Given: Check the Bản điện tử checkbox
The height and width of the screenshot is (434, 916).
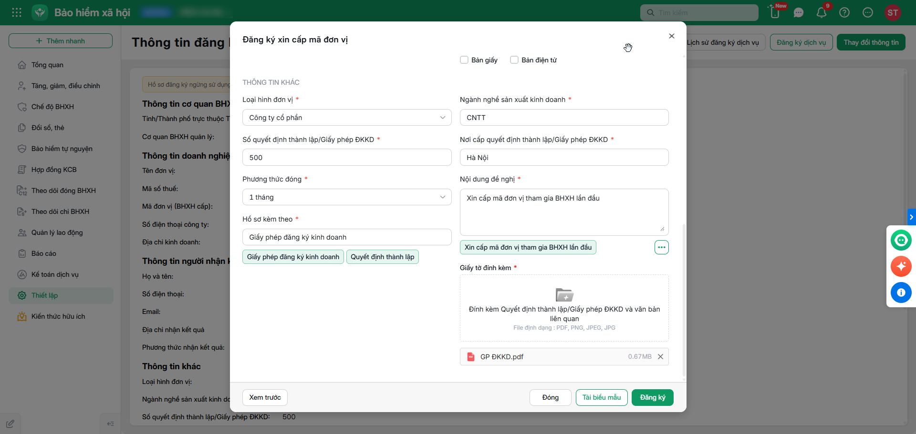Looking at the screenshot, I should point(514,60).
